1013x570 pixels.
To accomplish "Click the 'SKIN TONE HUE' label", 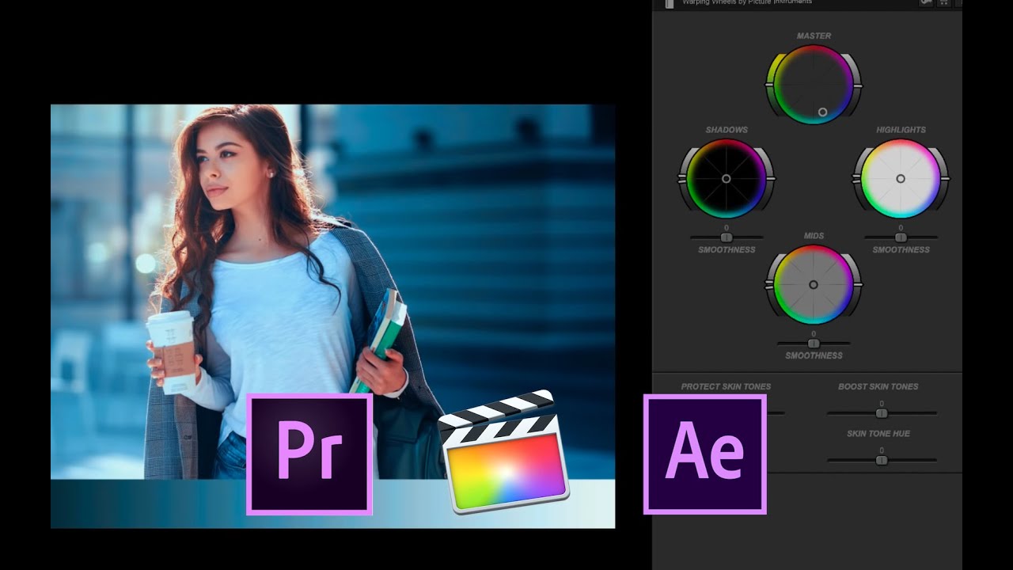I will coord(878,434).
